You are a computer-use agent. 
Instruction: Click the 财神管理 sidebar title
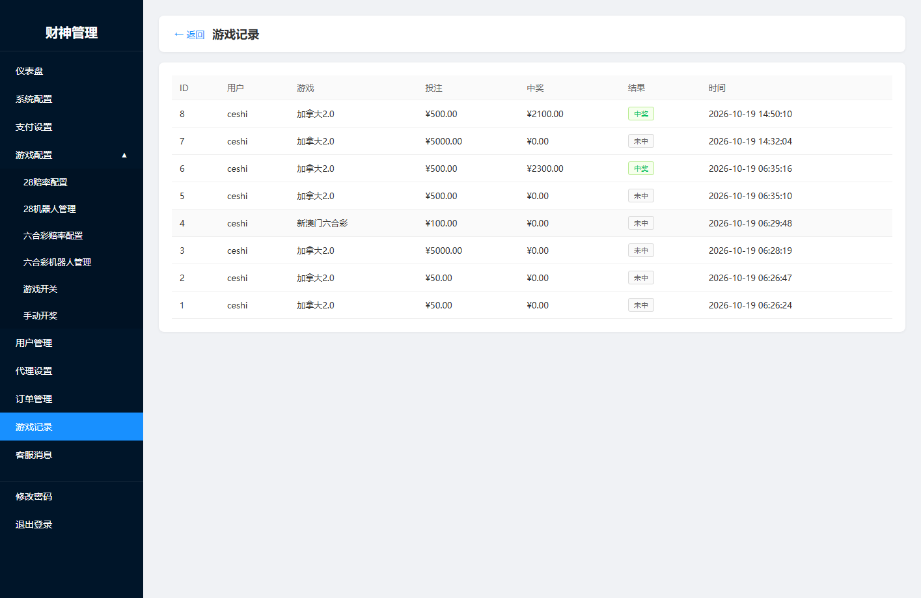point(72,33)
